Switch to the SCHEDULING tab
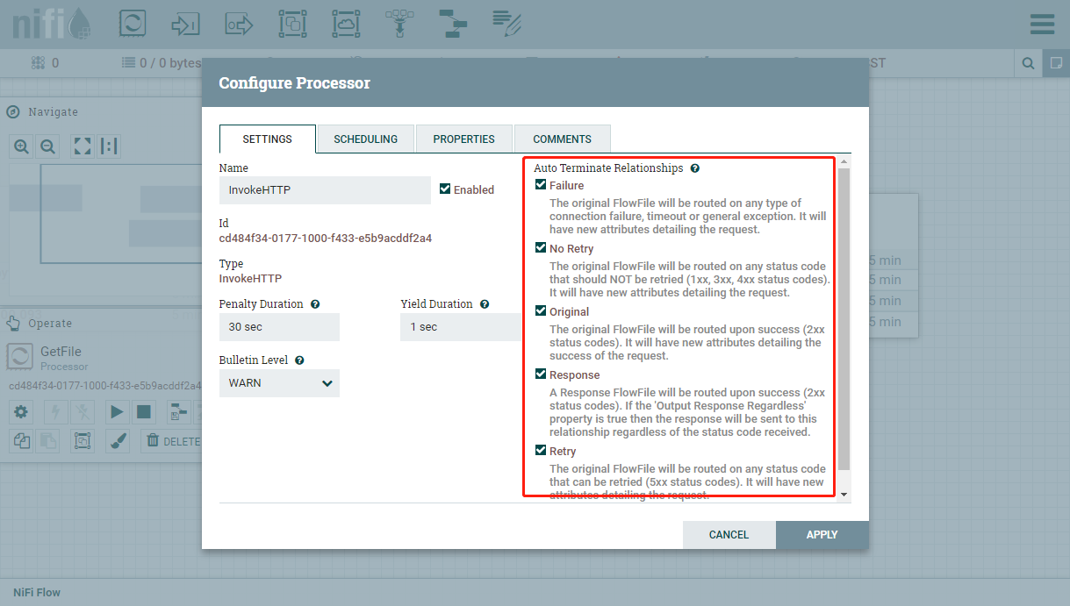The width and height of the screenshot is (1070, 606). 366,139
